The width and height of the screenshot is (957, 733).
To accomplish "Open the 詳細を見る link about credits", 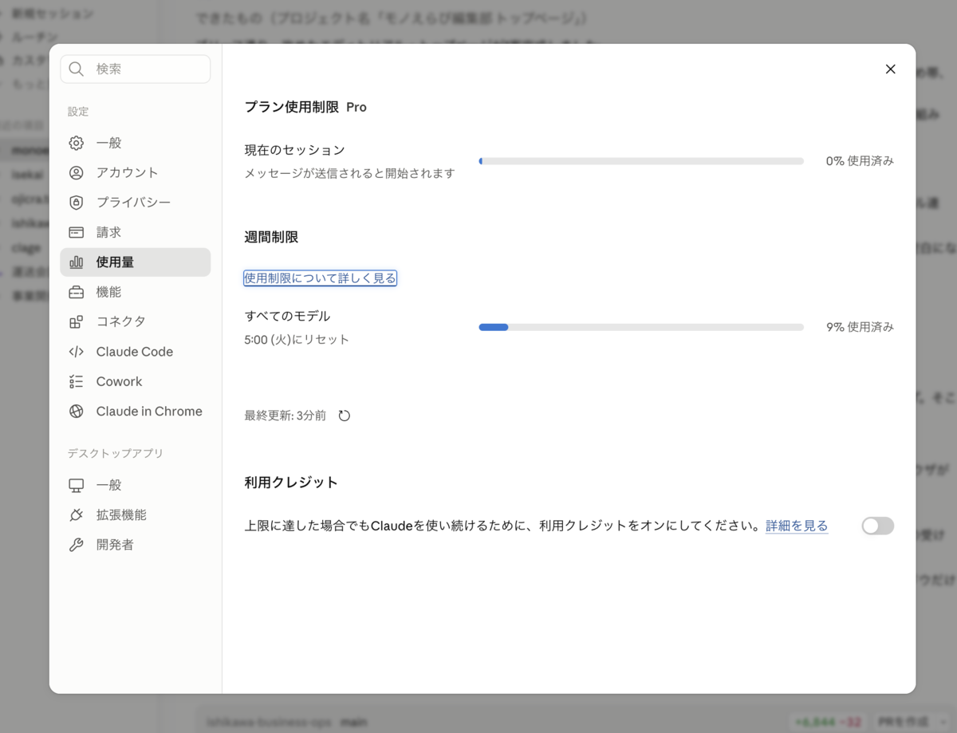I will 797,526.
